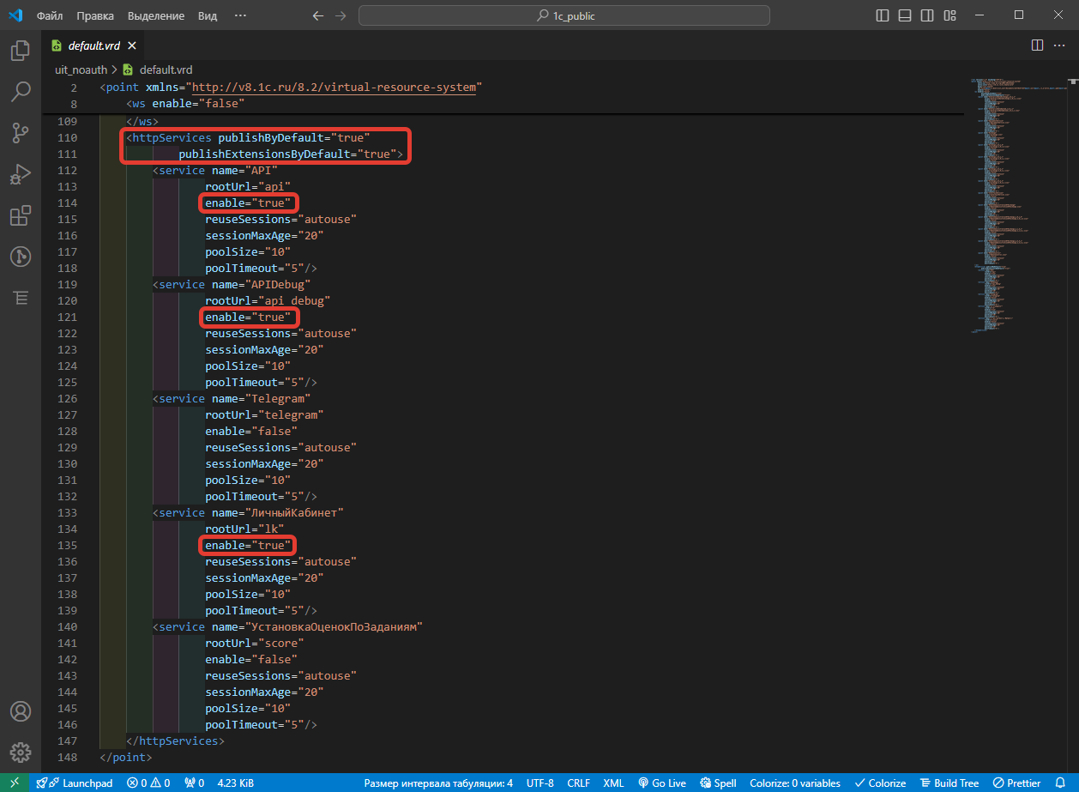The width and height of the screenshot is (1079, 792).
Task: Toggle the bottom panel layout button
Action: click(x=905, y=15)
